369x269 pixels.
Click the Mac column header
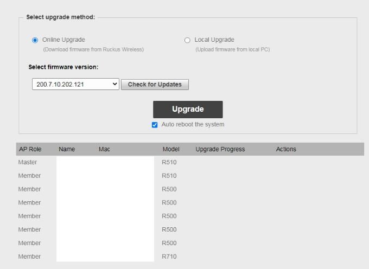coord(104,149)
